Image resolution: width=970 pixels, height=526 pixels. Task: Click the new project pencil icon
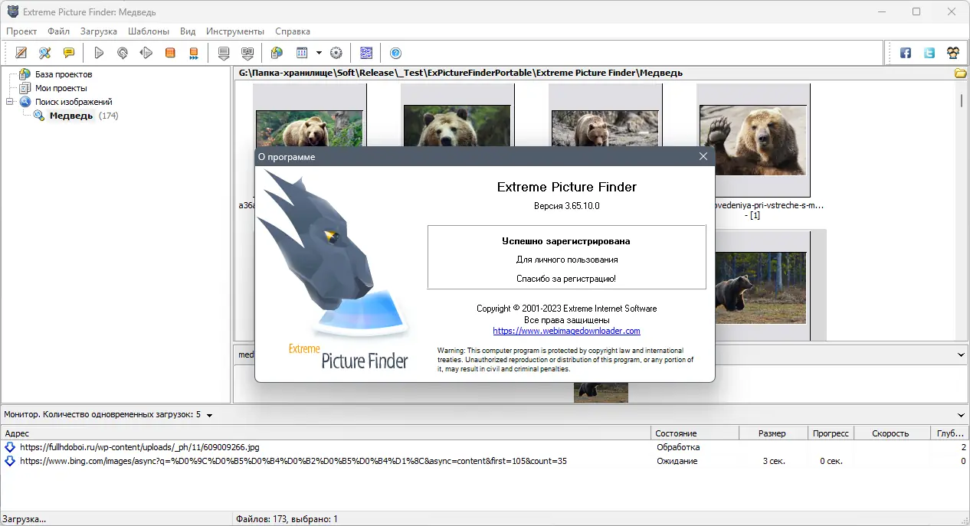21,53
